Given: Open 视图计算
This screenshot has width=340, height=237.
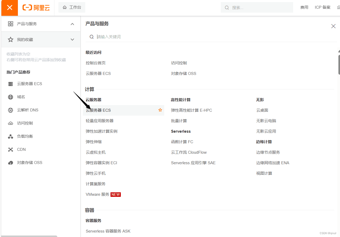Looking at the screenshot, I should [x=264, y=173].
